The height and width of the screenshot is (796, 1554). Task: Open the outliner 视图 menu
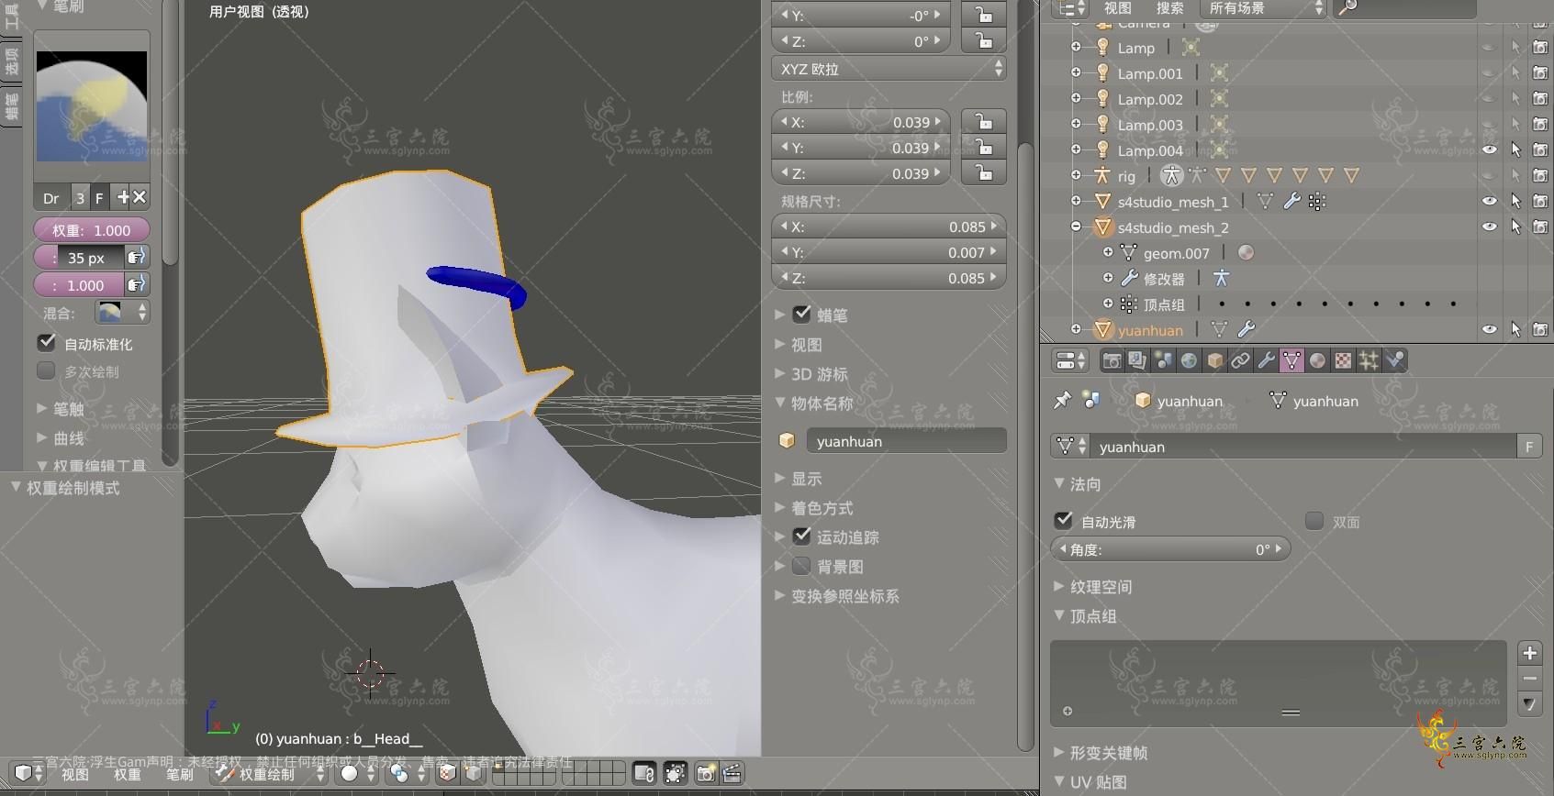point(1117,8)
